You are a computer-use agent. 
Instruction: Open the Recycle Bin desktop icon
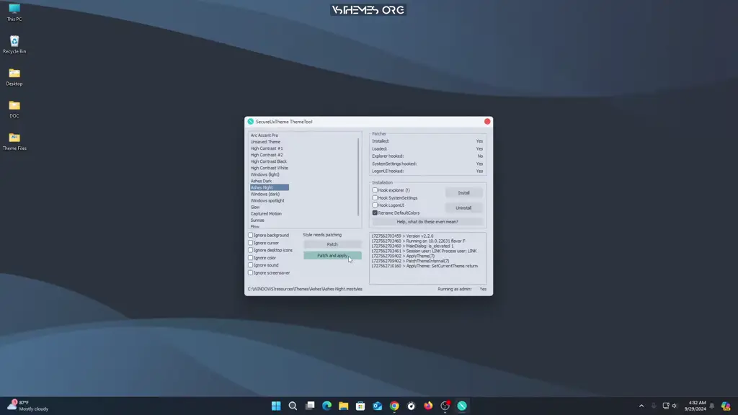click(14, 45)
